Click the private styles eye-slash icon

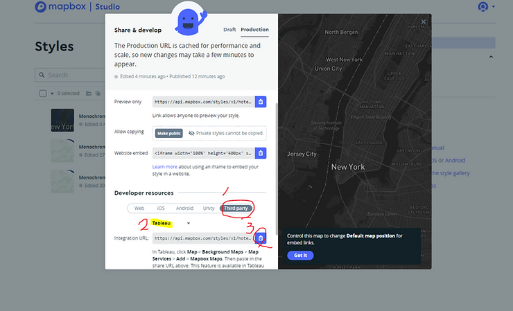(x=191, y=133)
